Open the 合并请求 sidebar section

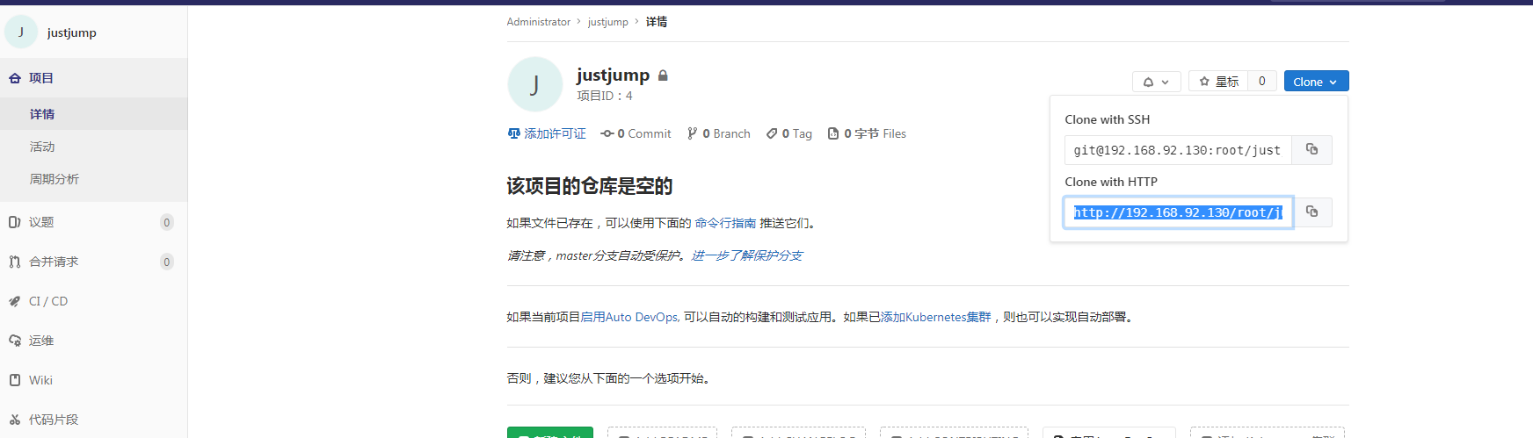pyautogui.click(x=93, y=262)
